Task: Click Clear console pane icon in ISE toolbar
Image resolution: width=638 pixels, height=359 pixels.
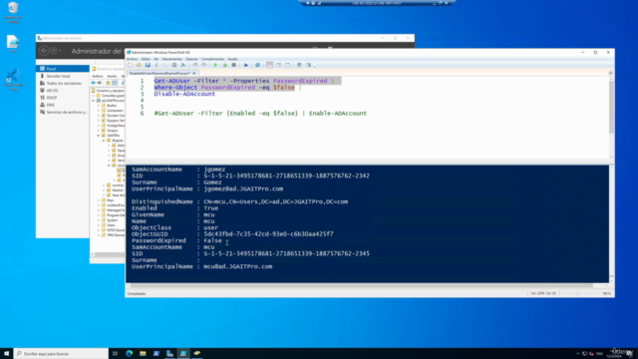Action: tap(183, 65)
